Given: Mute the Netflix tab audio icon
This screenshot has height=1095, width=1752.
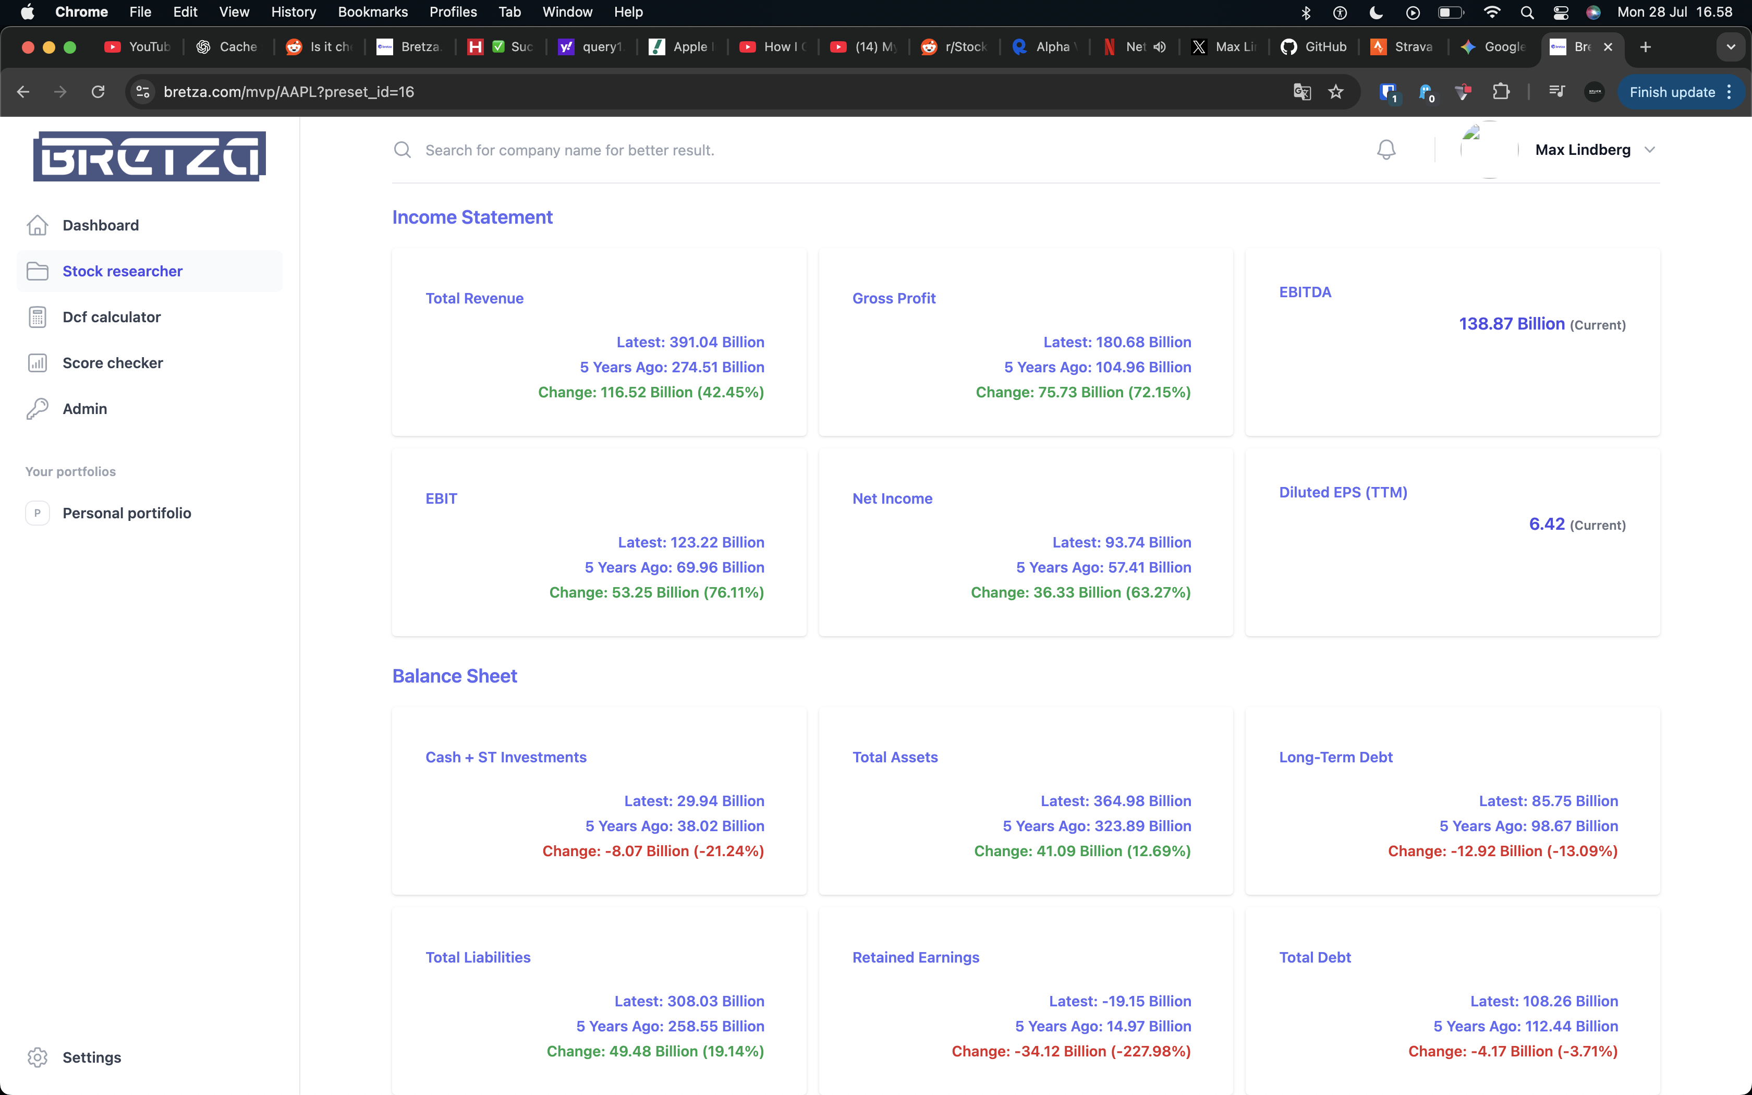Looking at the screenshot, I should click(1160, 47).
